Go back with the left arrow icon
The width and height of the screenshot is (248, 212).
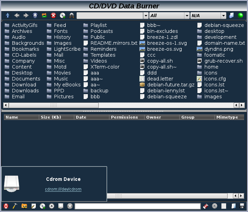coord(17,15)
